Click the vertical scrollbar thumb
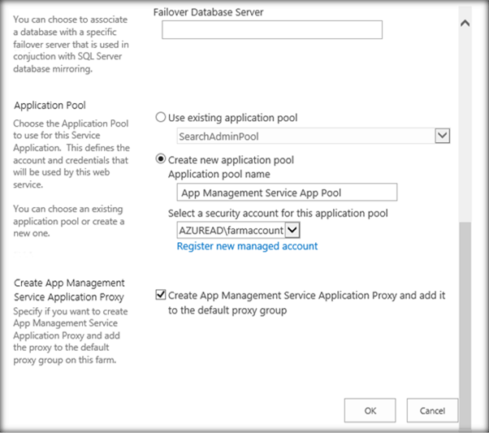 click(x=465, y=325)
